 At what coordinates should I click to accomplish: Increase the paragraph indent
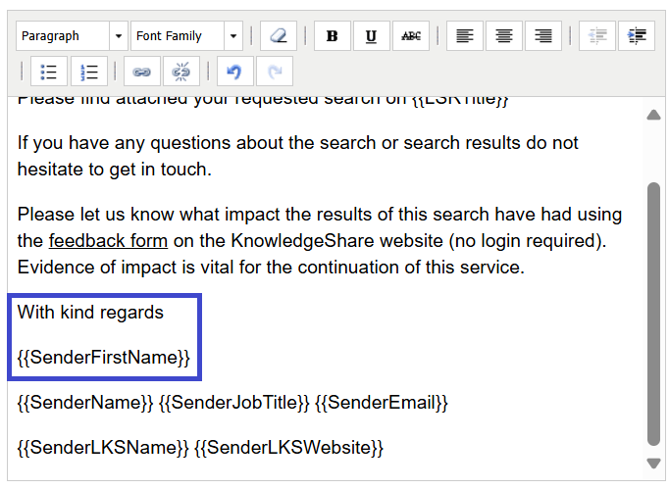[x=637, y=36]
